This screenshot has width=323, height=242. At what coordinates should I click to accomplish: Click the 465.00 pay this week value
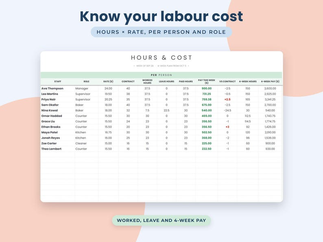pos(207,116)
